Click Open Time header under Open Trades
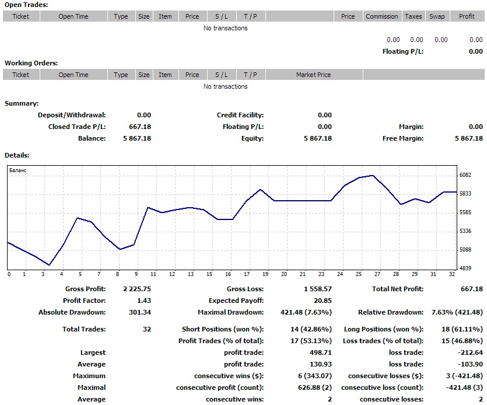The height and width of the screenshot is (405, 487). coord(73,16)
